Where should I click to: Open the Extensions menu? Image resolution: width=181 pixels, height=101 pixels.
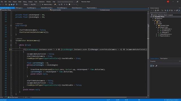coord(42,2)
